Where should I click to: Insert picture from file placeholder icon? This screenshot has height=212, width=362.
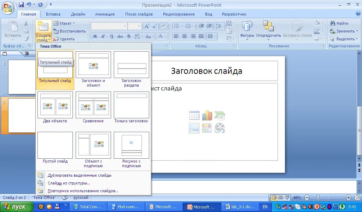194,128
